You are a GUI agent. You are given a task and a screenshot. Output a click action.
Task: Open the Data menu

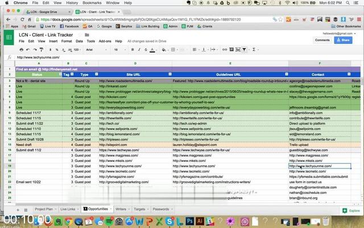click(x=79, y=41)
